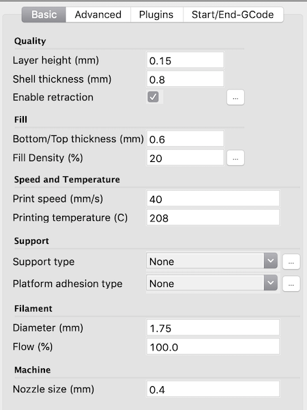
Task: Click the Printing temperature input field
Action: pyautogui.click(x=213, y=217)
